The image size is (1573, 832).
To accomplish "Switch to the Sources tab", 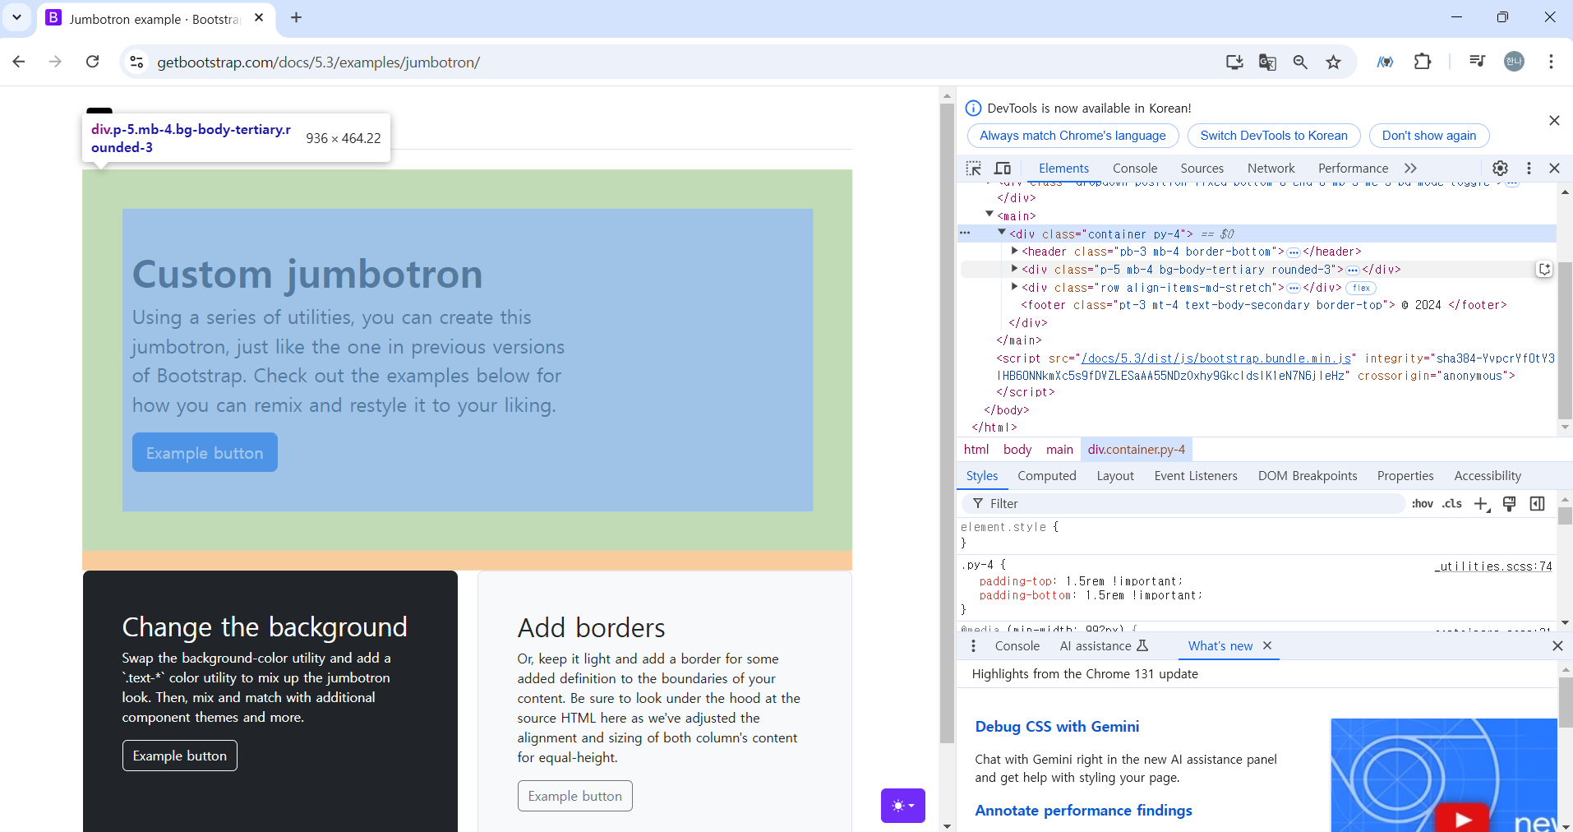I will click(1202, 169).
